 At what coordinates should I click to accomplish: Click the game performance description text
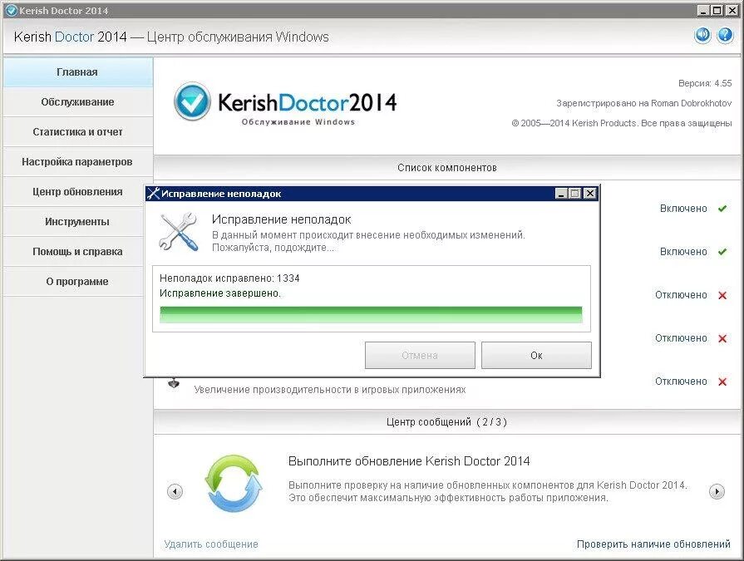pyautogui.click(x=330, y=390)
